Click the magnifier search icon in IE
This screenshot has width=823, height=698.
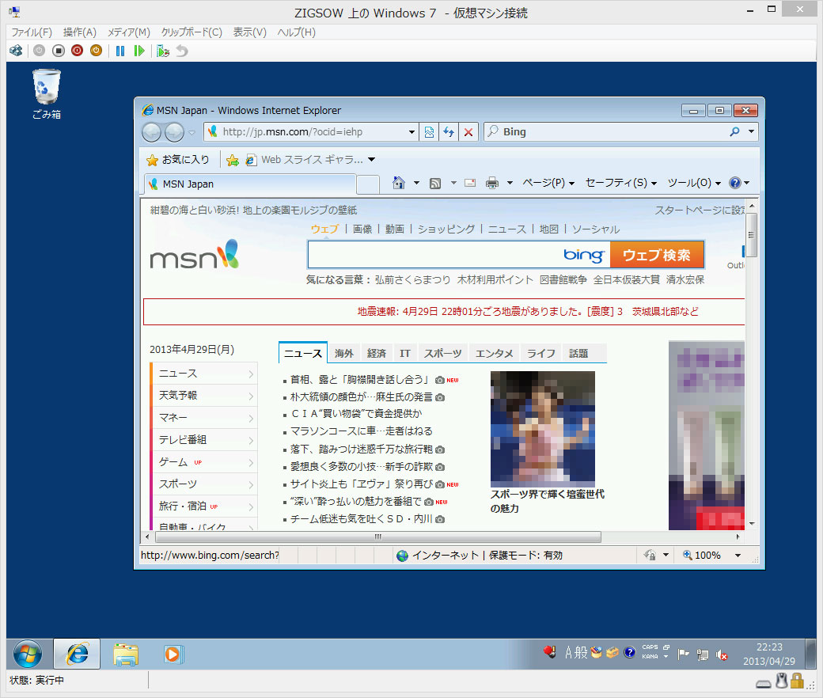735,131
